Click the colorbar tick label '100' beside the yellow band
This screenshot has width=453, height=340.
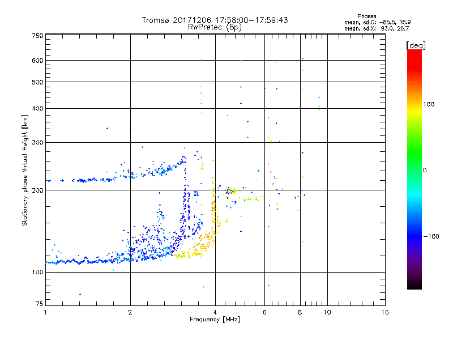429,104
